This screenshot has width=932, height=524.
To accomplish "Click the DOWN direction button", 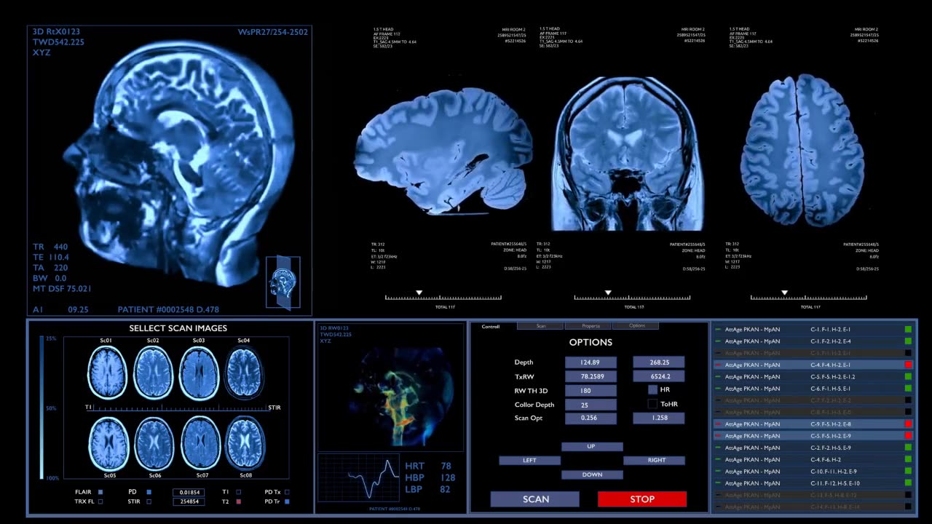I will [x=592, y=475].
